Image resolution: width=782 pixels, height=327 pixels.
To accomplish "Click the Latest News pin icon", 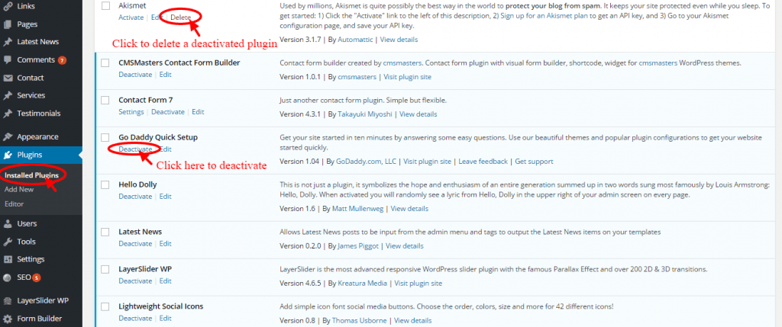I will point(8,42).
